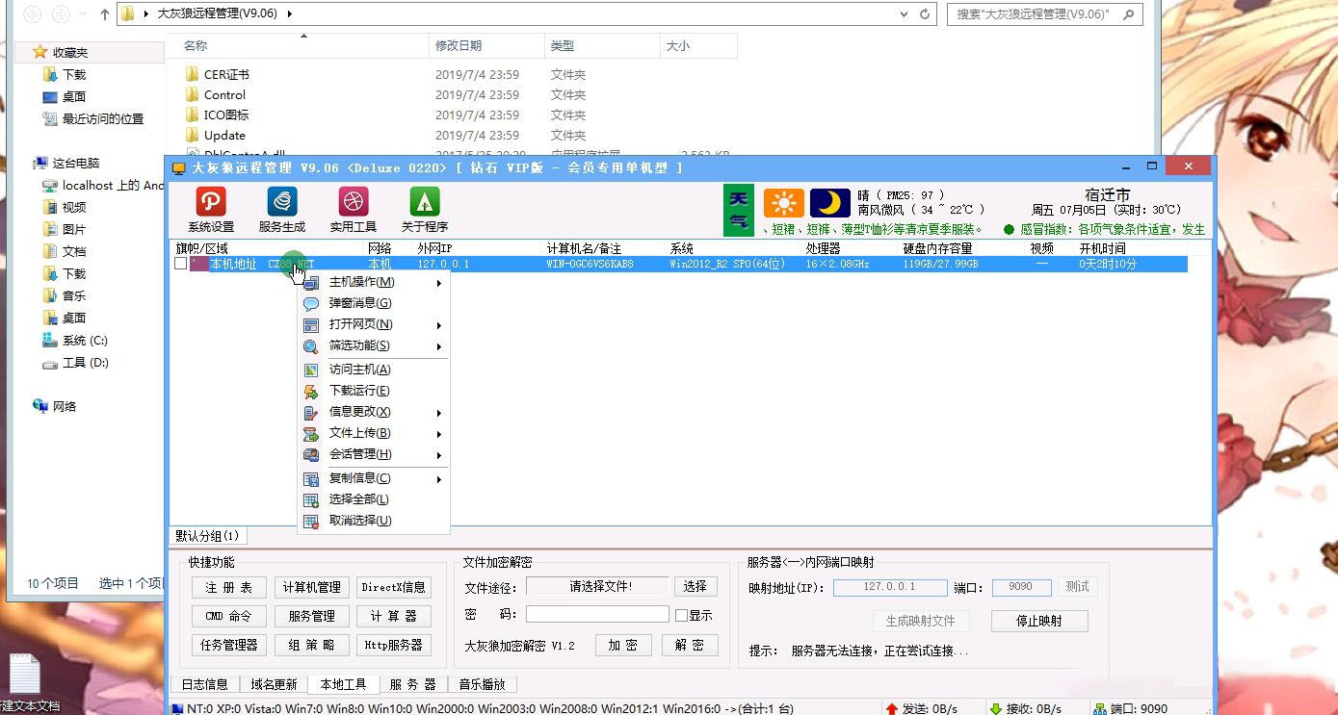Select 系统 (C:) in Explorer sidebar
The image size is (1338, 715).
coord(85,341)
